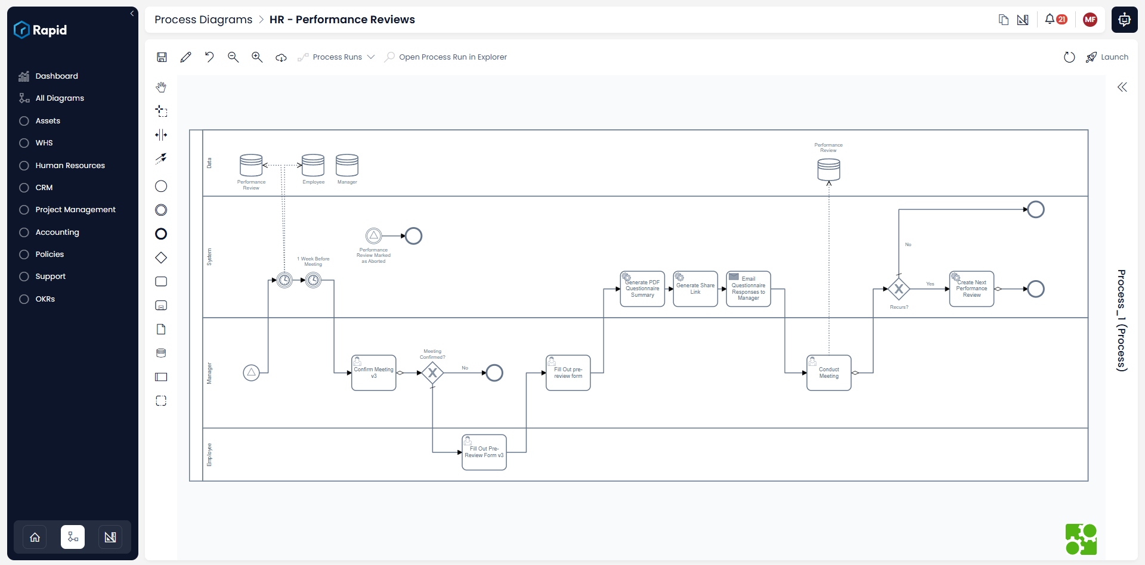Select Email Questionnaire Responses to Manager task
This screenshot has height=565, width=1145.
[x=748, y=289]
